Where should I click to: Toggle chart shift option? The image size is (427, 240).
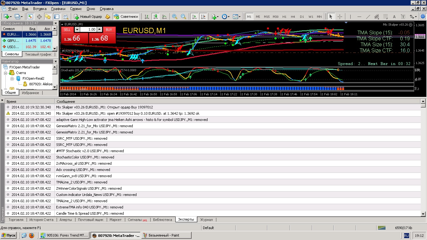pos(203,17)
